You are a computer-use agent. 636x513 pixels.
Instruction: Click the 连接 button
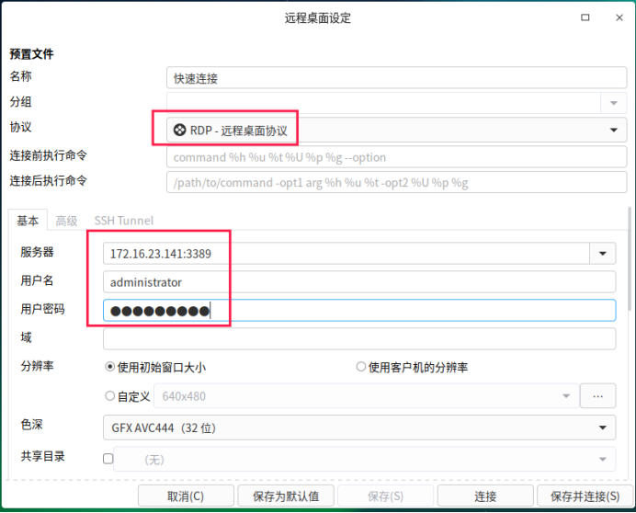click(x=485, y=496)
